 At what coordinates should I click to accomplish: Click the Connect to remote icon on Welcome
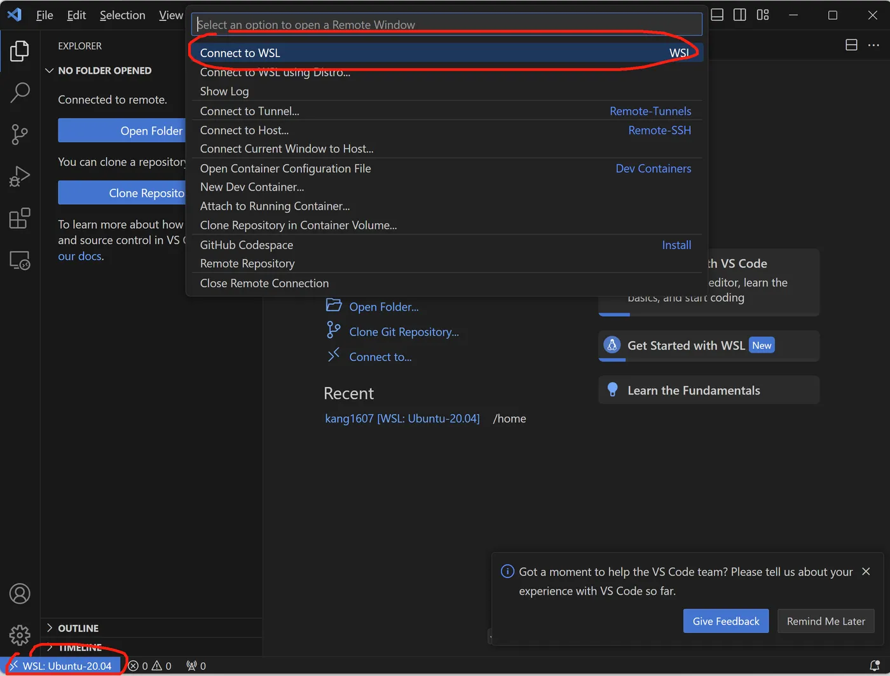[x=334, y=355]
